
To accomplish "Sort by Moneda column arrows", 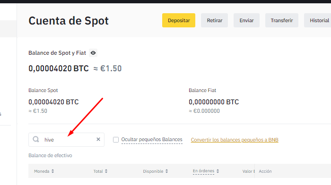I will 53,171.
